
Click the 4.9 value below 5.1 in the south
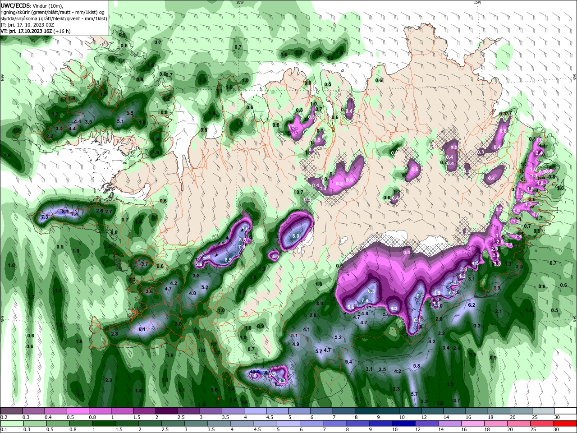coord(296,344)
